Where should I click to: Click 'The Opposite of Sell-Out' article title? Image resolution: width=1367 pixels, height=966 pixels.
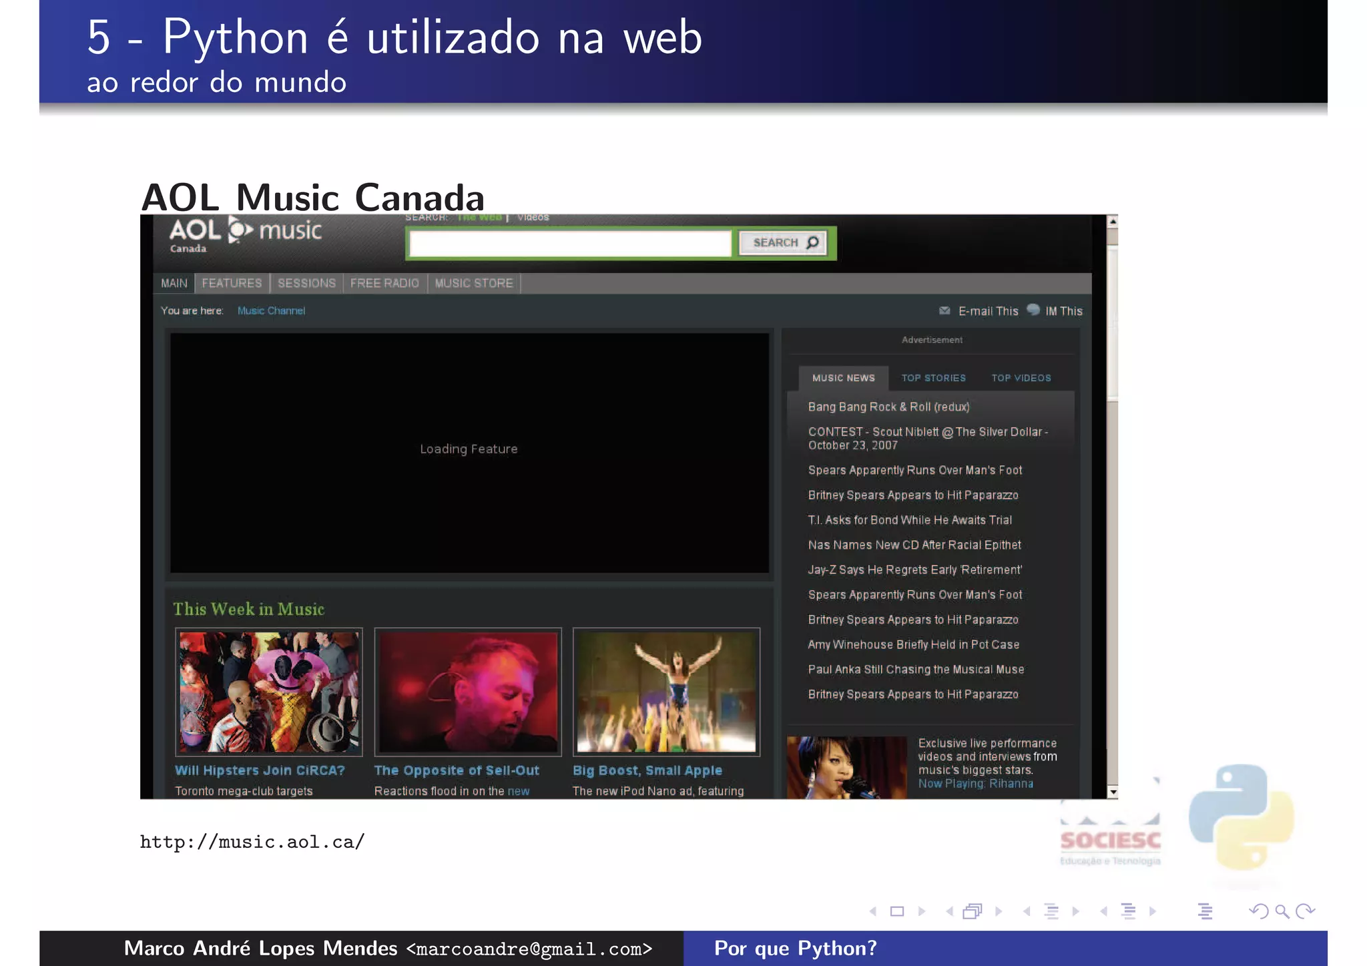457,770
